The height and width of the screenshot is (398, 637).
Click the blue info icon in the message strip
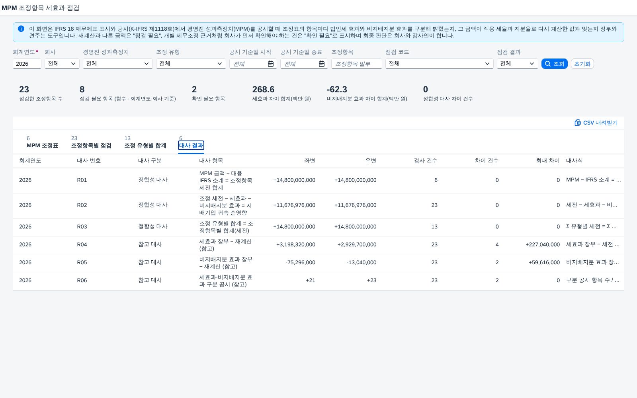click(21, 29)
